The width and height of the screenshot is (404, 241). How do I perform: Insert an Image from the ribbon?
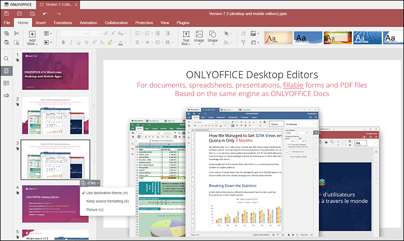[x=199, y=38]
